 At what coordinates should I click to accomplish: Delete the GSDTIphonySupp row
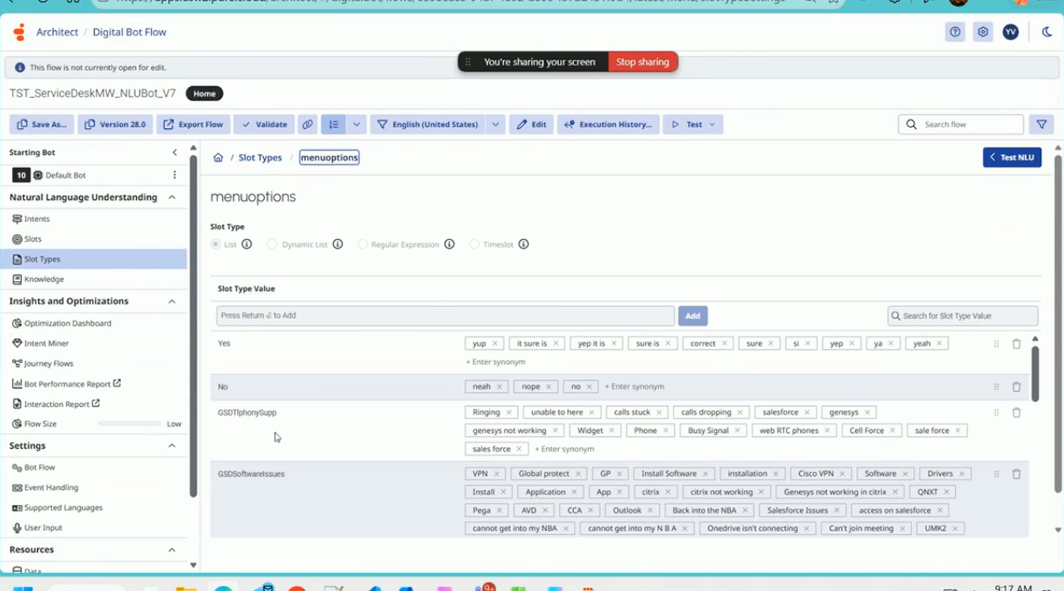tap(1017, 412)
